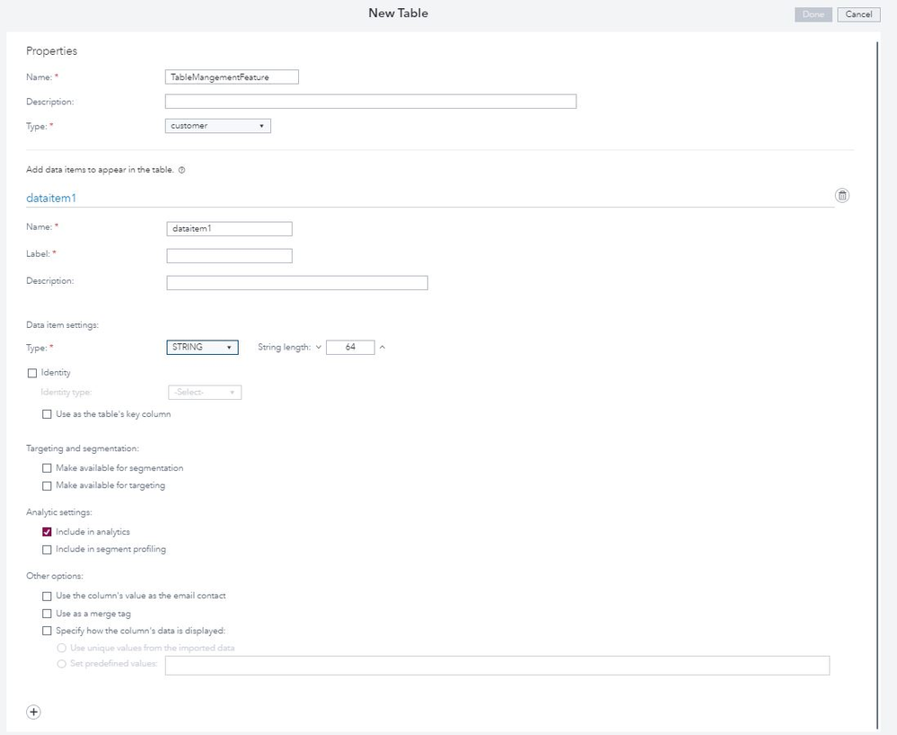Select Use unique values from imported data
The image size is (897, 735).
62,648
